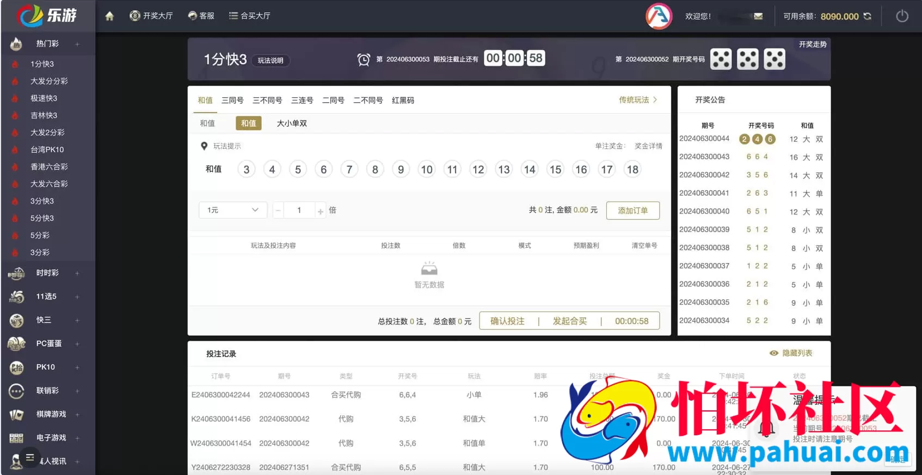Expand the 11选5 category
This screenshot has width=922, height=475.
77,297
